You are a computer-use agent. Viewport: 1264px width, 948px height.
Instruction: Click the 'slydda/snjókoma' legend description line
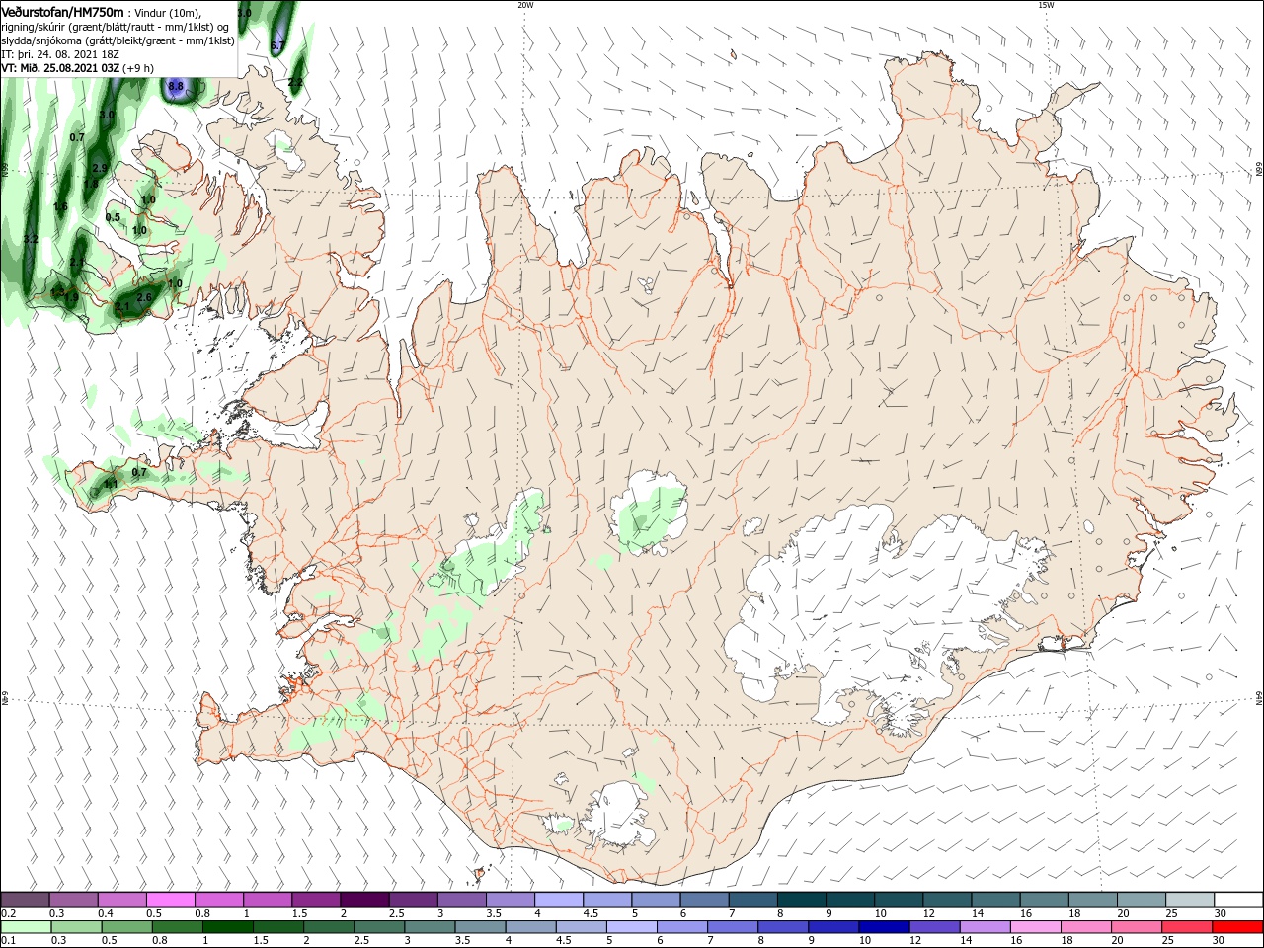pos(118,40)
